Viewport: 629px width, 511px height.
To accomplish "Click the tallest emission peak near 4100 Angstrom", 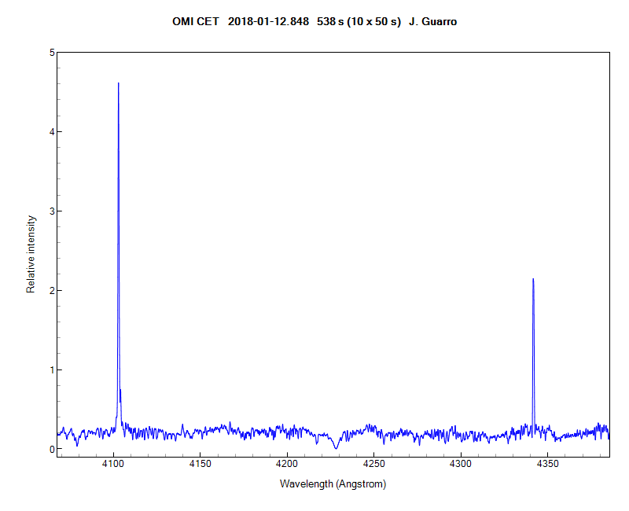I will pos(119,85).
